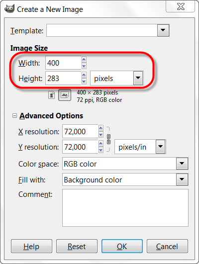Open the Color space dropdown
This screenshot has width=199, height=264.
tap(182, 164)
